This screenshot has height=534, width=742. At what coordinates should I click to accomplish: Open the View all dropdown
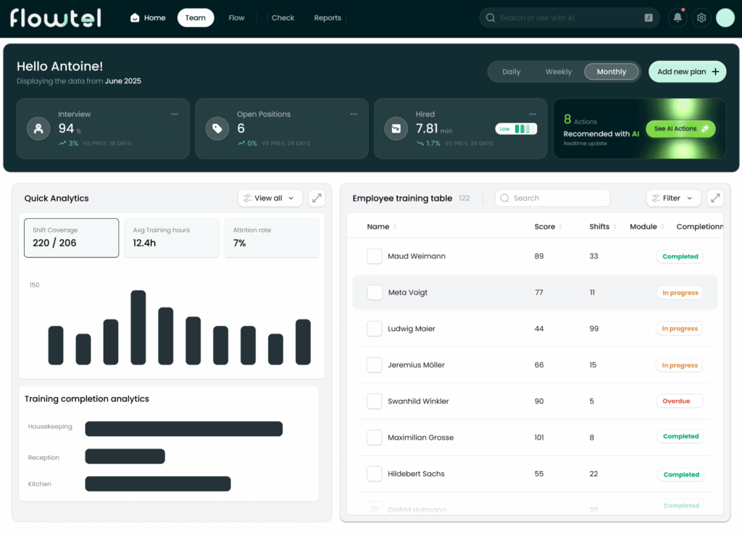[x=270, y=198]
